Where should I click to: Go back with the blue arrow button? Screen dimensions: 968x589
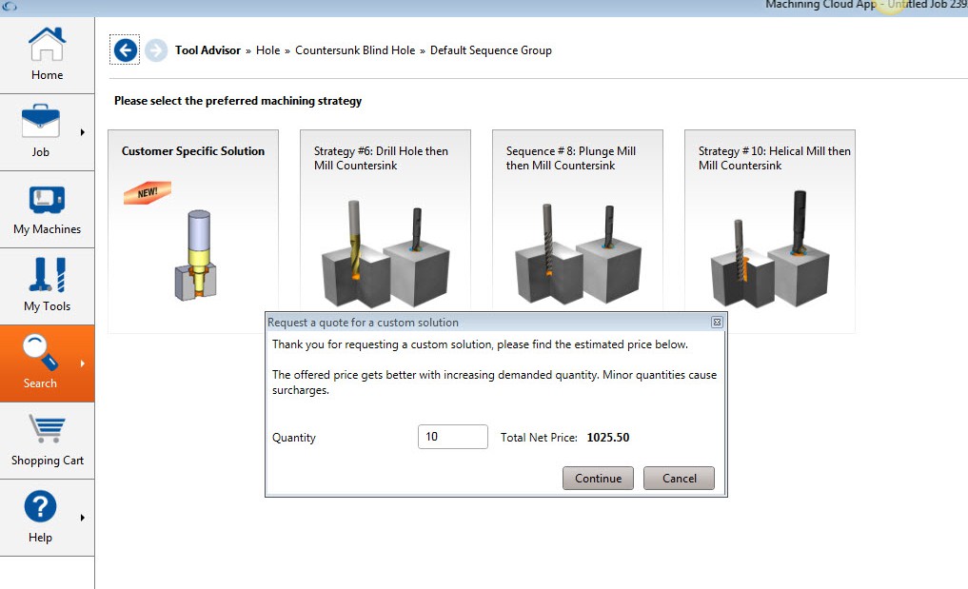pos(126,50)
